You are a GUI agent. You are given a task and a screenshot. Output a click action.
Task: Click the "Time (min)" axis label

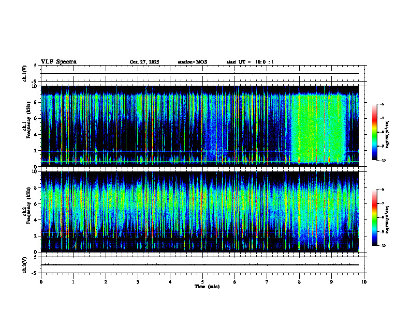click(207, 287)
